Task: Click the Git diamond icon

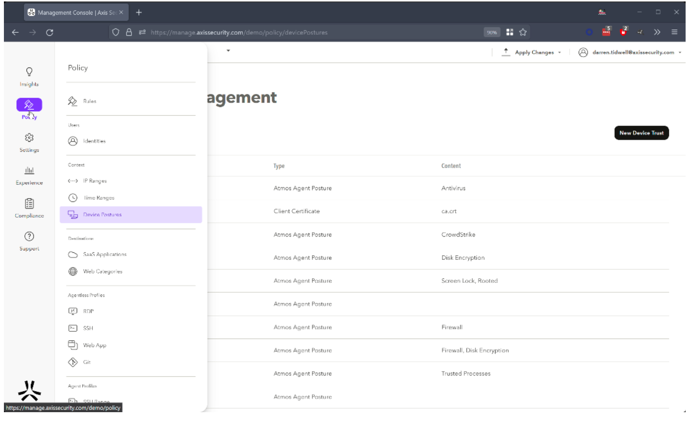Action: pyautogui.click(x=73, y=362)
